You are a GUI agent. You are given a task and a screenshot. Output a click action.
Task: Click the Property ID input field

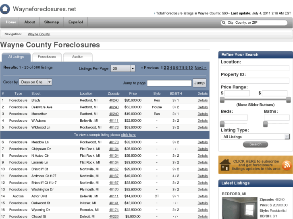point(255,80)
